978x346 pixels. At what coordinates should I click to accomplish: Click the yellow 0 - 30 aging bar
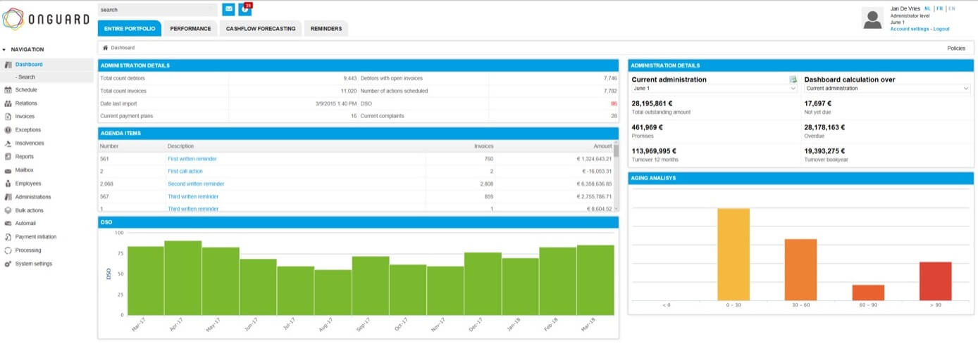pos(733,254)
